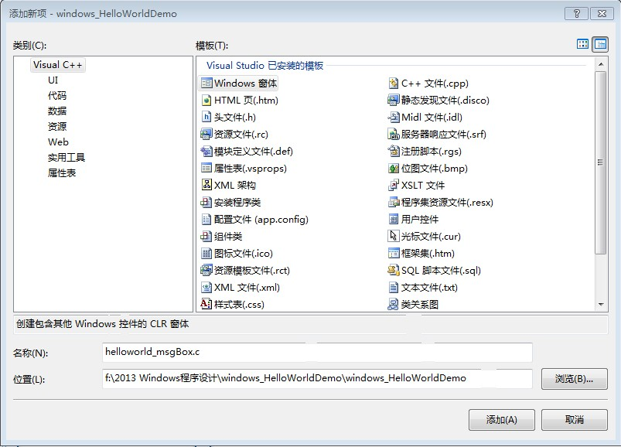Pick the 用户控件 icon
Image resolution: width=621 pixels, height=447 pixels.
(394, 220)
